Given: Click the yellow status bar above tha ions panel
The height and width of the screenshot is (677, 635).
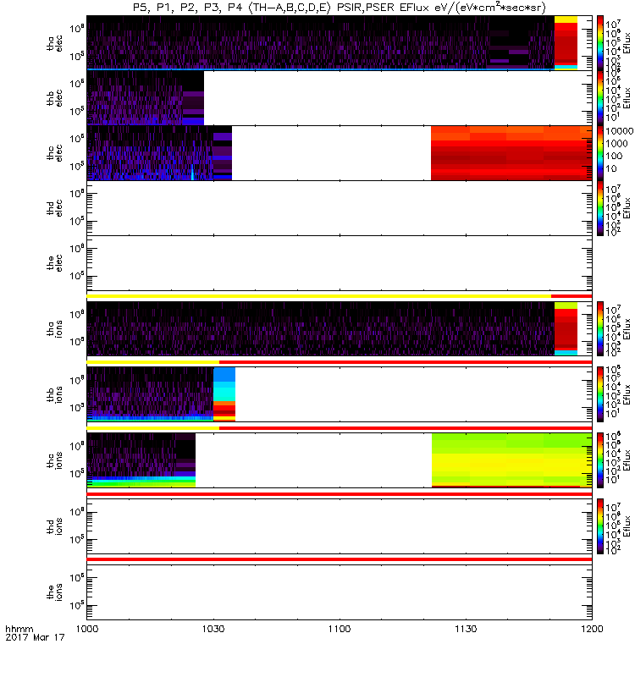Looking at the screenshot, I should coord(319,296).
